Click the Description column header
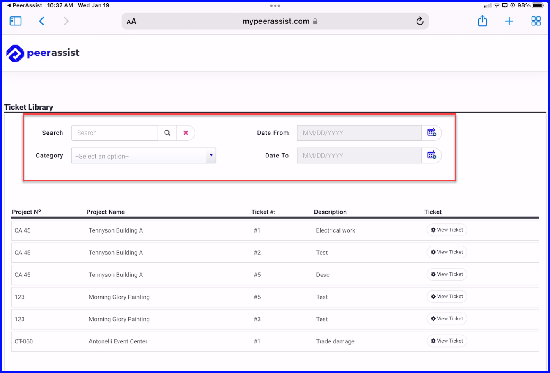550x373 pixels. (x=330, y=212)
